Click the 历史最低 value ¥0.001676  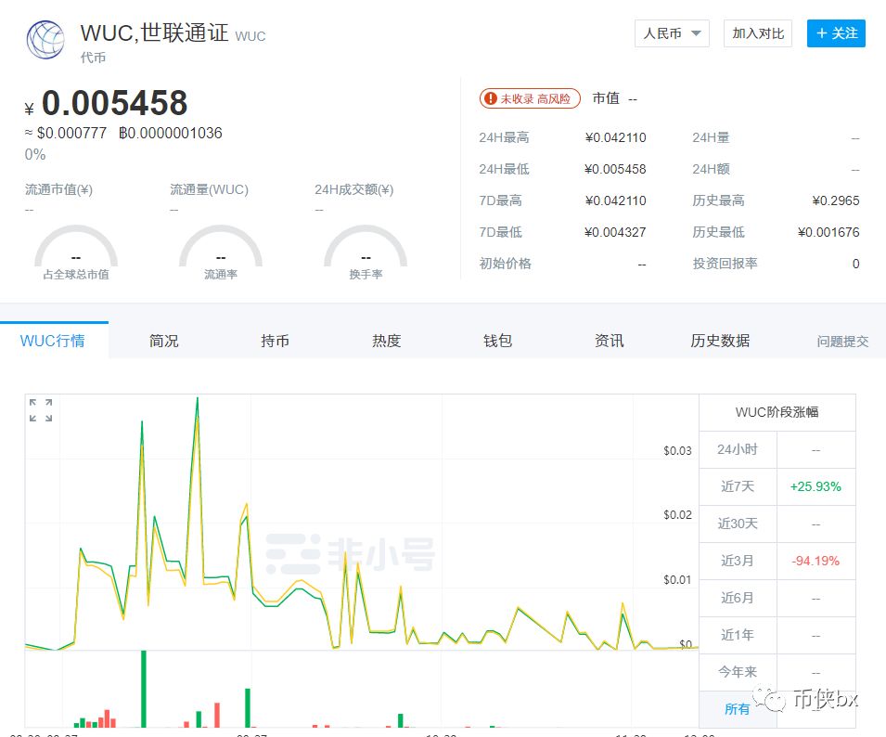tap(828, 232)
